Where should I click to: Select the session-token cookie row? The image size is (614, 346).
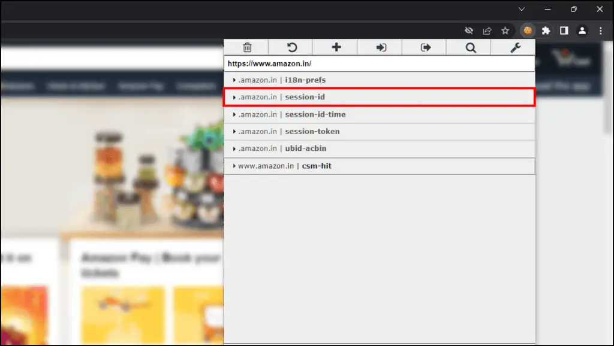pos(379,131)
